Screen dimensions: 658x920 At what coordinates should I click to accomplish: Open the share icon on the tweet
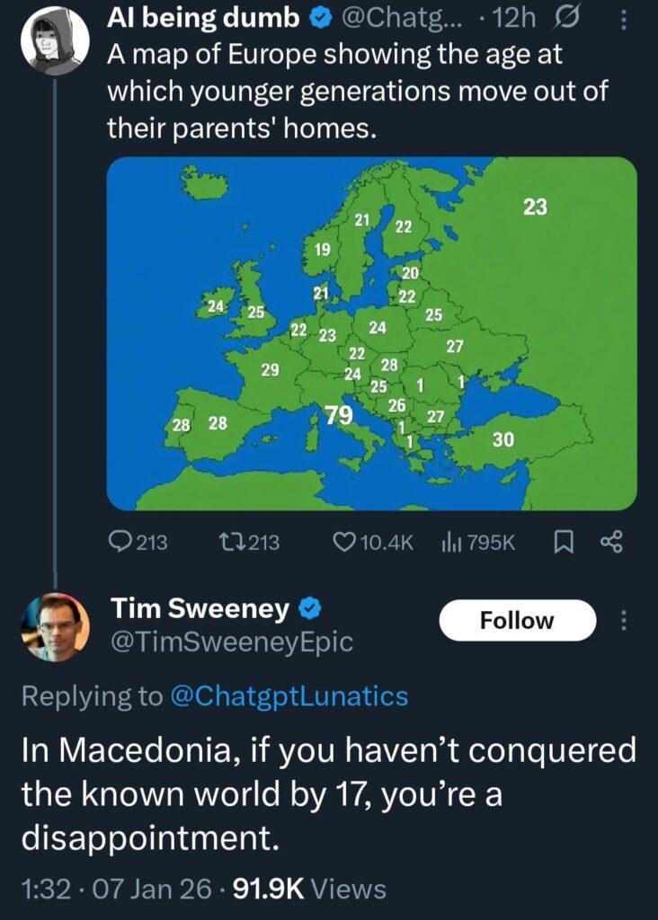tap(611, 541)
